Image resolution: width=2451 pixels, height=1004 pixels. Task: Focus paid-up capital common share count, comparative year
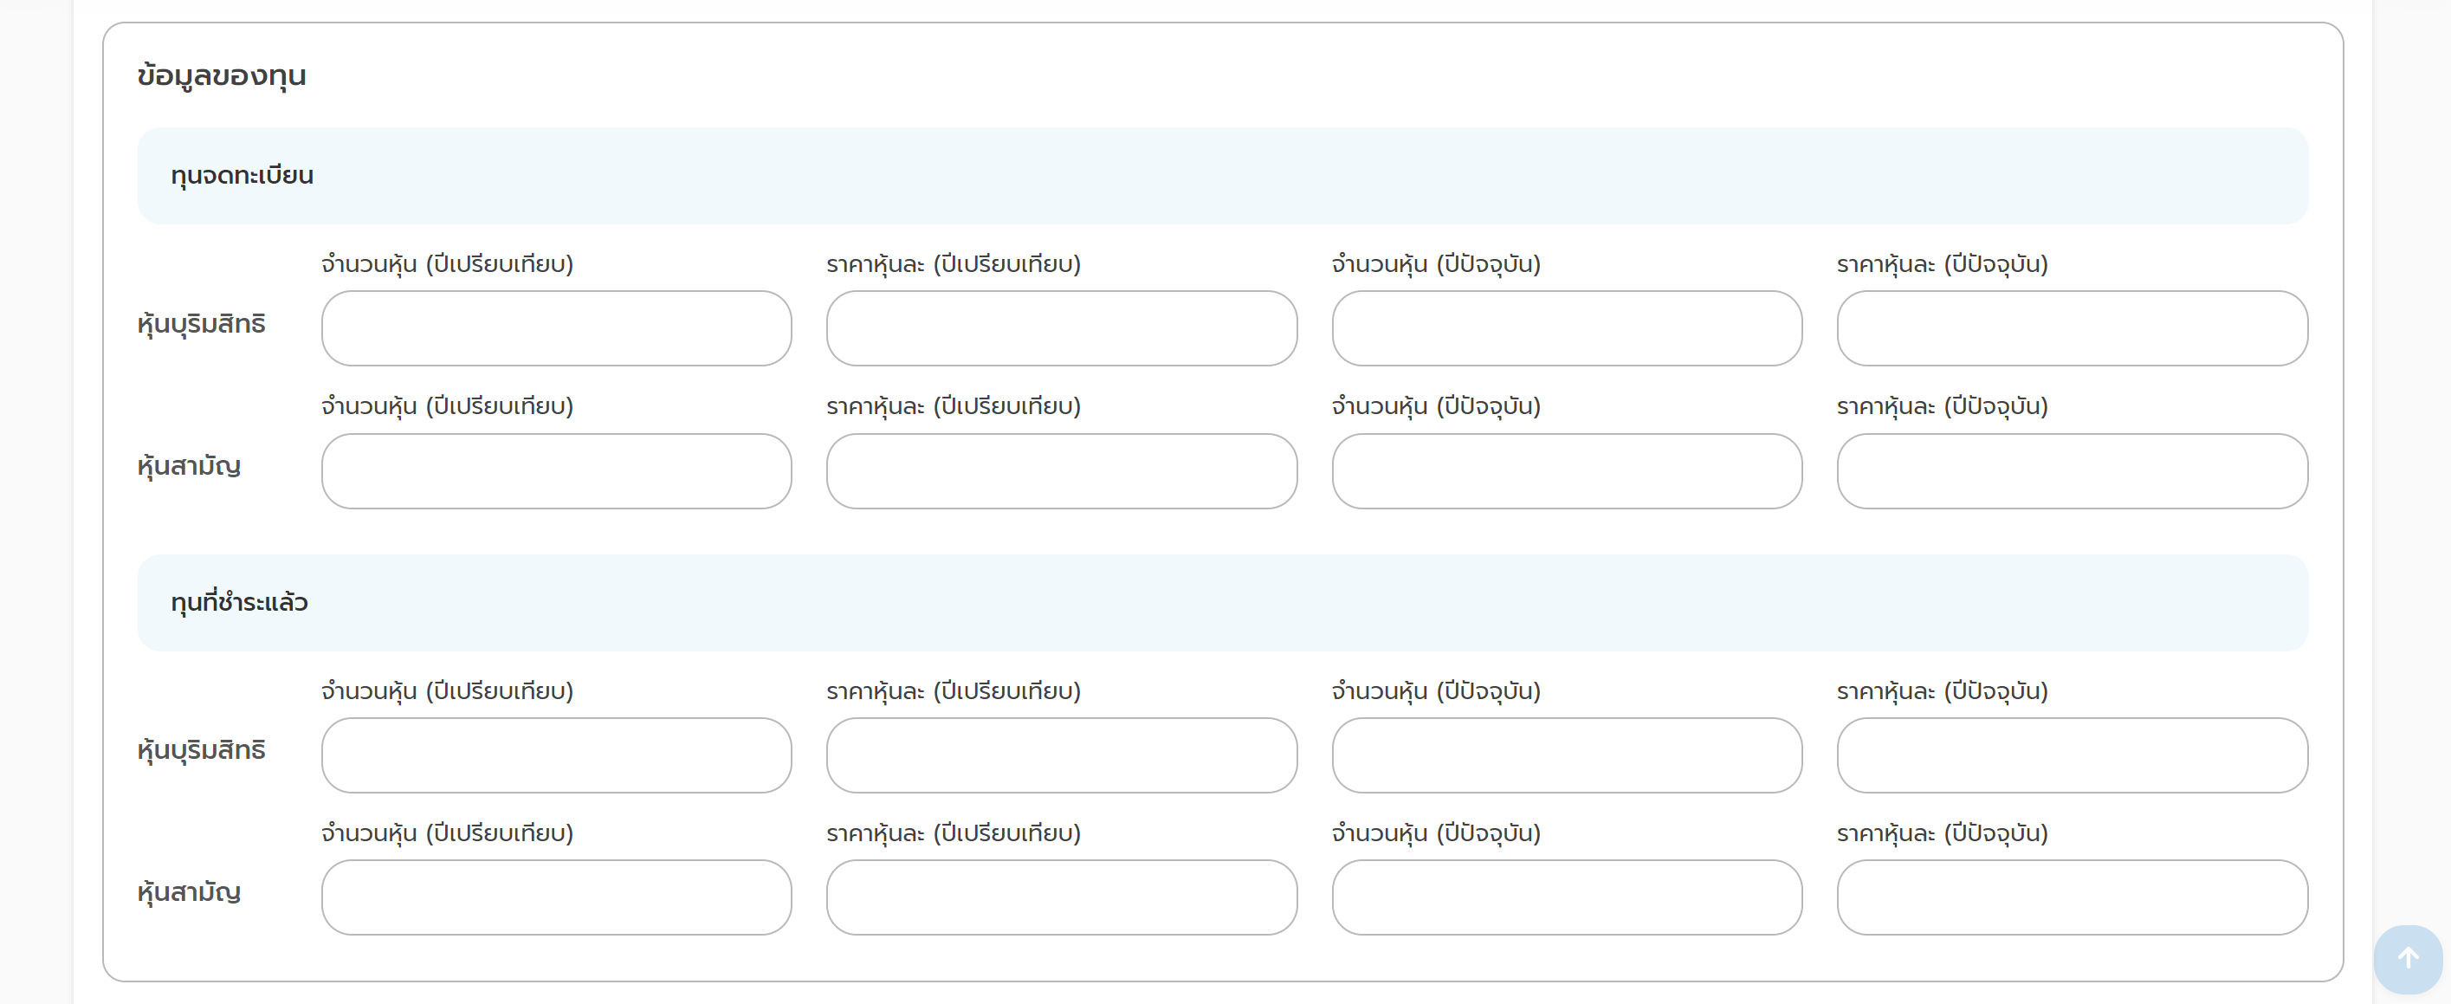557,897
